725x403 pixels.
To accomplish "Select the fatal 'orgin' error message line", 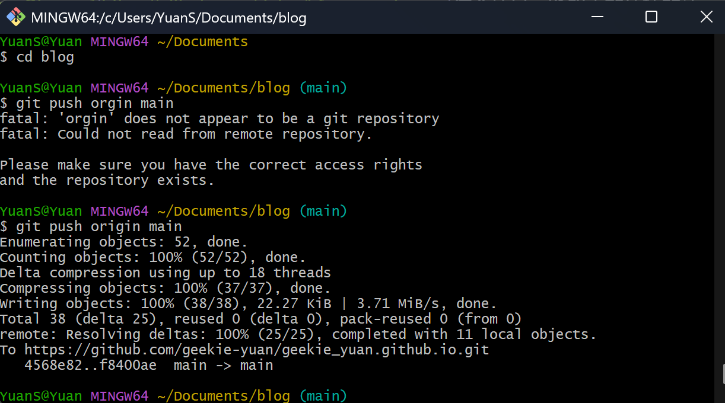I will 220,119.
